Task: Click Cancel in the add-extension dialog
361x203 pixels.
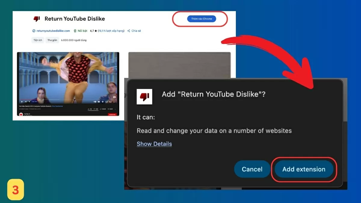Action: 252,169
